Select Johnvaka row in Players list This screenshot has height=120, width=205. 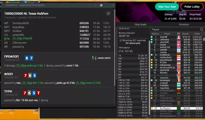pos(177,40)
